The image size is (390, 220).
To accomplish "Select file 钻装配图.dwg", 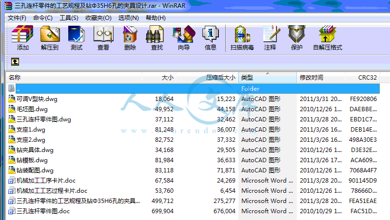I will tap(35, 170).
